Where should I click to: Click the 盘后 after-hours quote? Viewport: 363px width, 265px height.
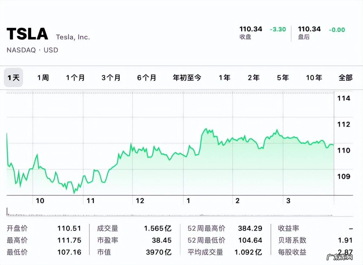pos(309,29)
